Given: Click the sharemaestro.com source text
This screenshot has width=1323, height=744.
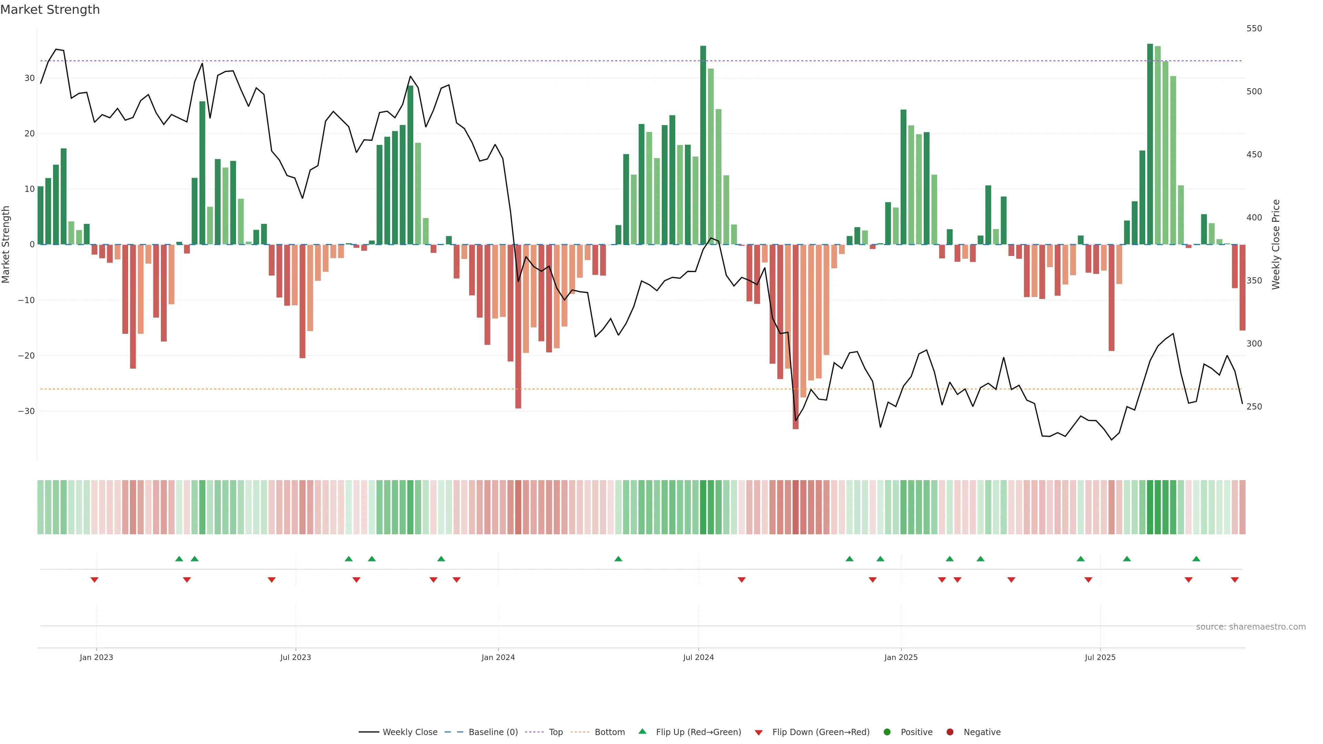Looking at the screenshot, I should click(x=1251, y=627).
